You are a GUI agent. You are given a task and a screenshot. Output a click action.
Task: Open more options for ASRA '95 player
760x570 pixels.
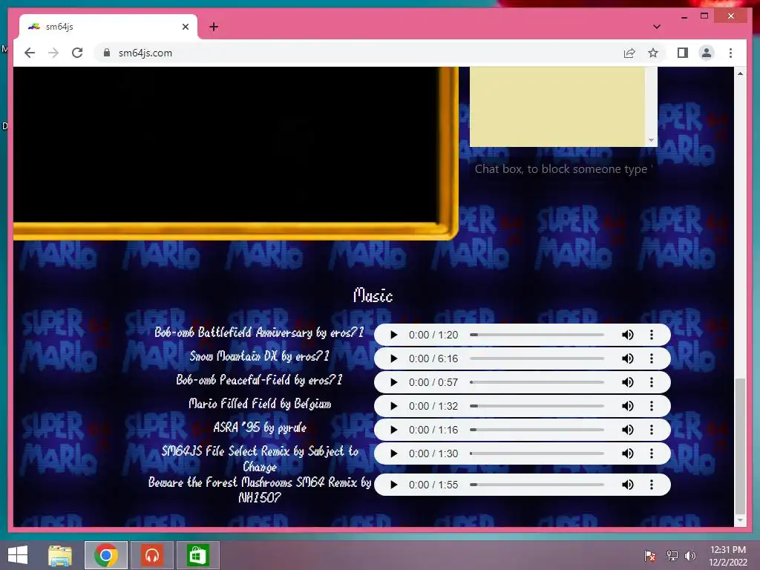[x=652, y=430]
